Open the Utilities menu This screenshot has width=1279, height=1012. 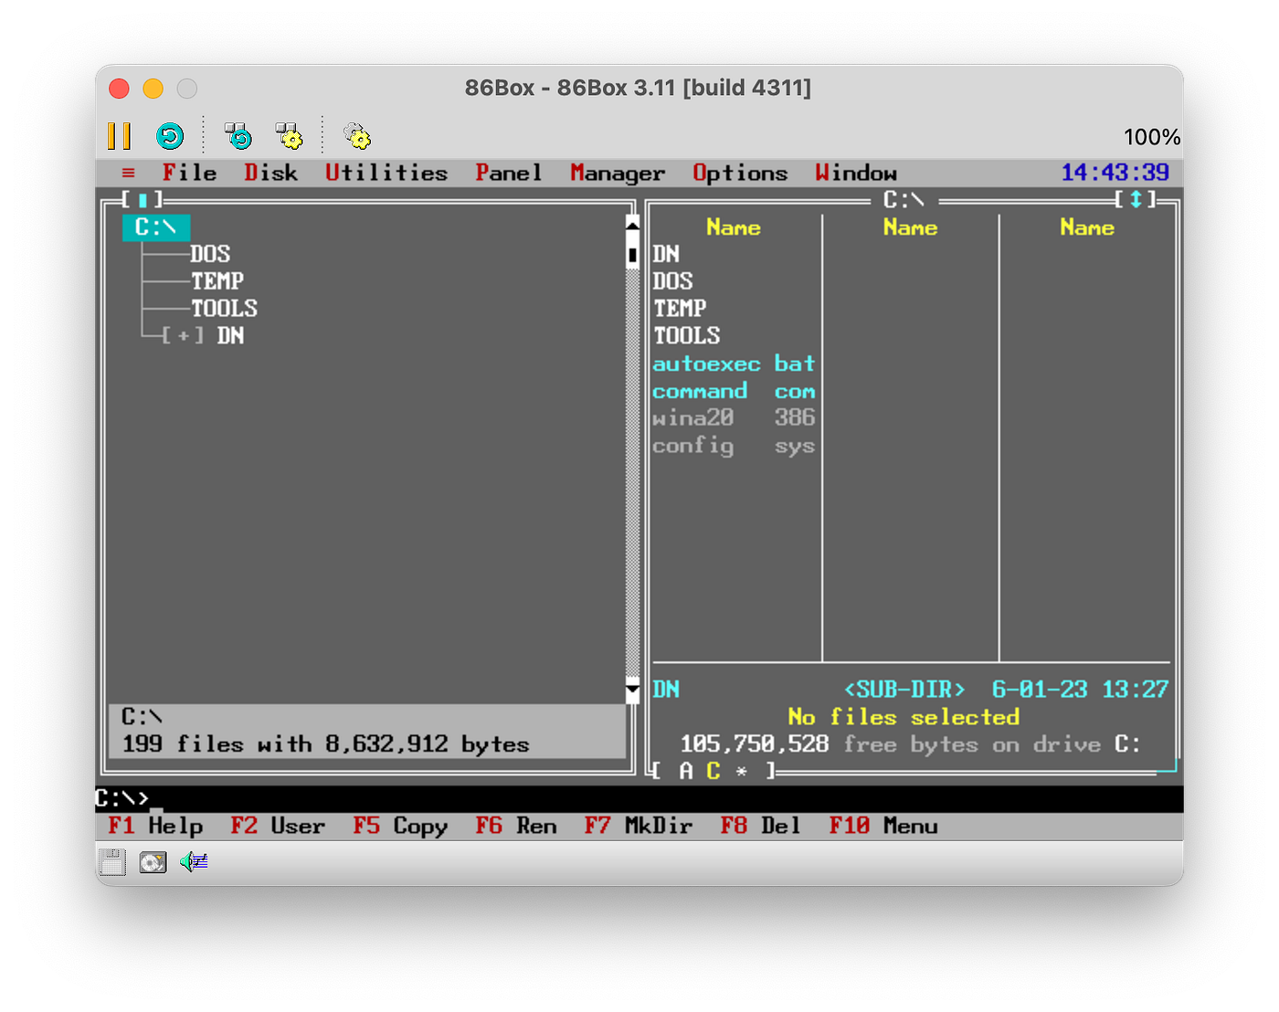click(x=386, y=173)
